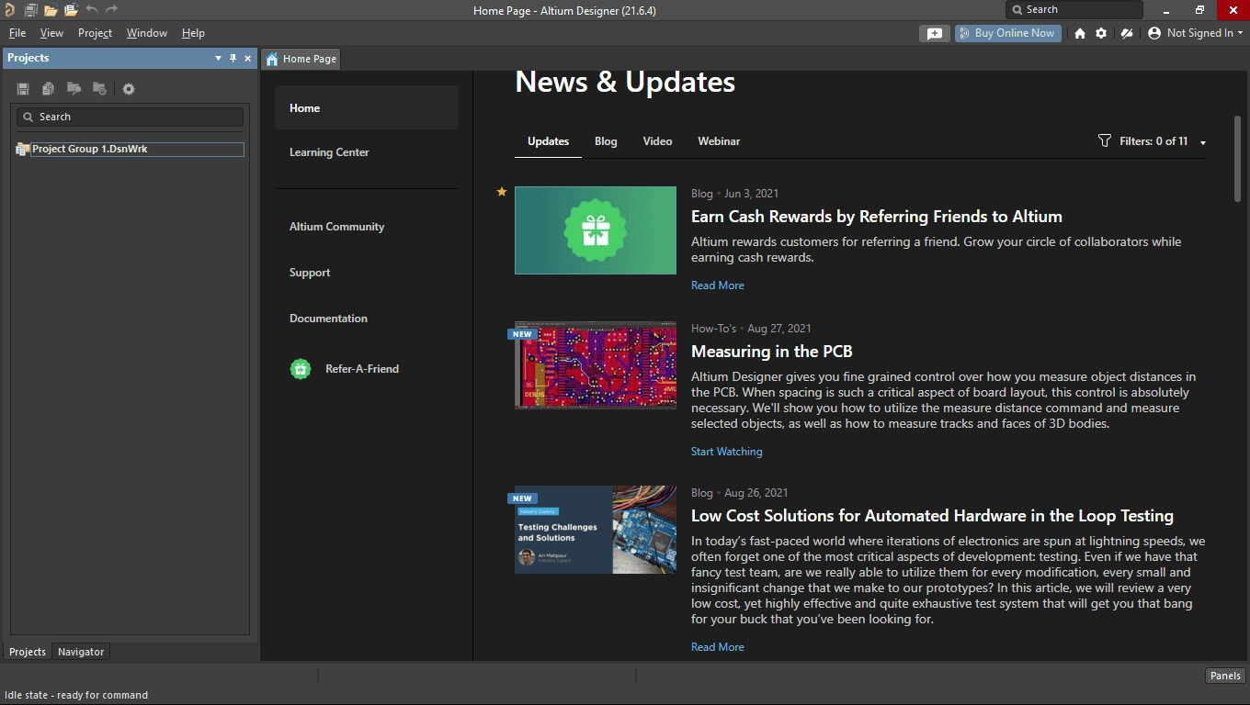Open the Help menu

(193, 33)
